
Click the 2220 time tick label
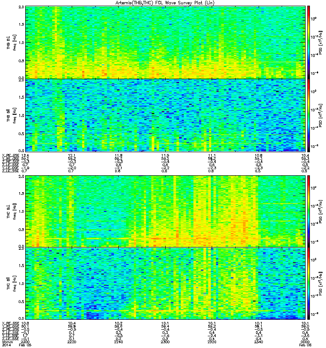click(x=72, y=342)
